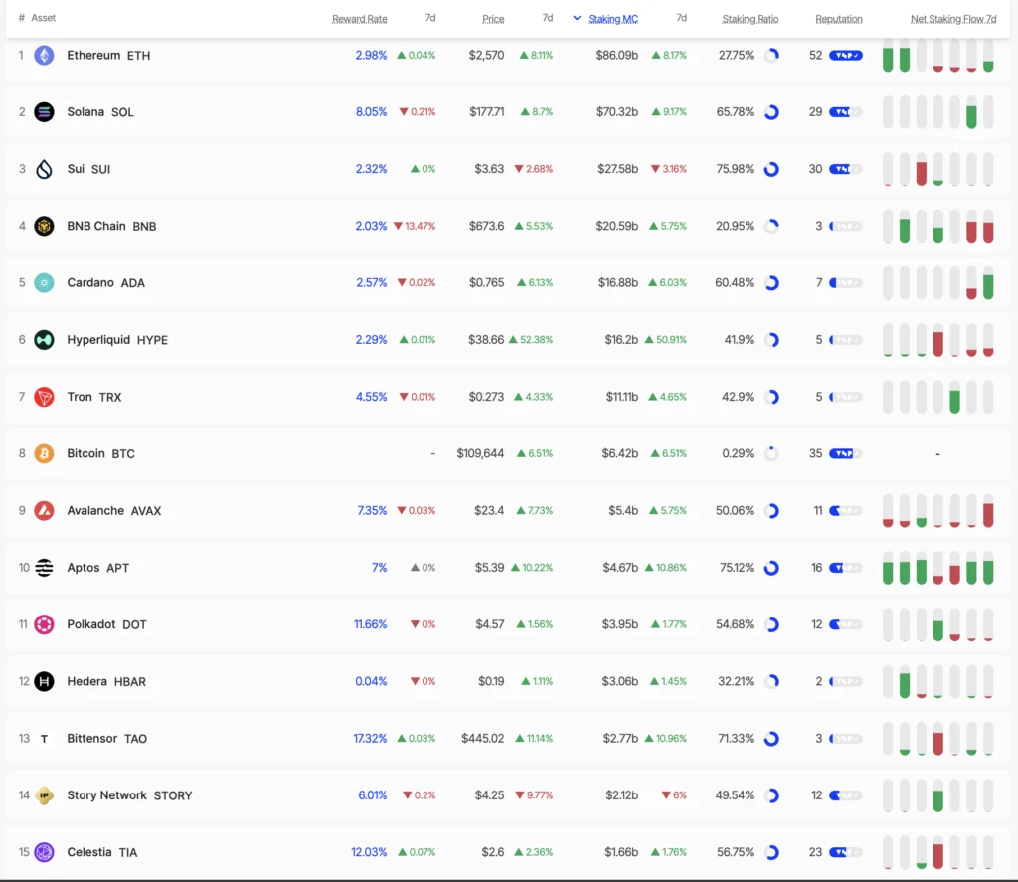Click Sui's 75.98% staking ratio
1018x882 pixels.
pos(735,169)
